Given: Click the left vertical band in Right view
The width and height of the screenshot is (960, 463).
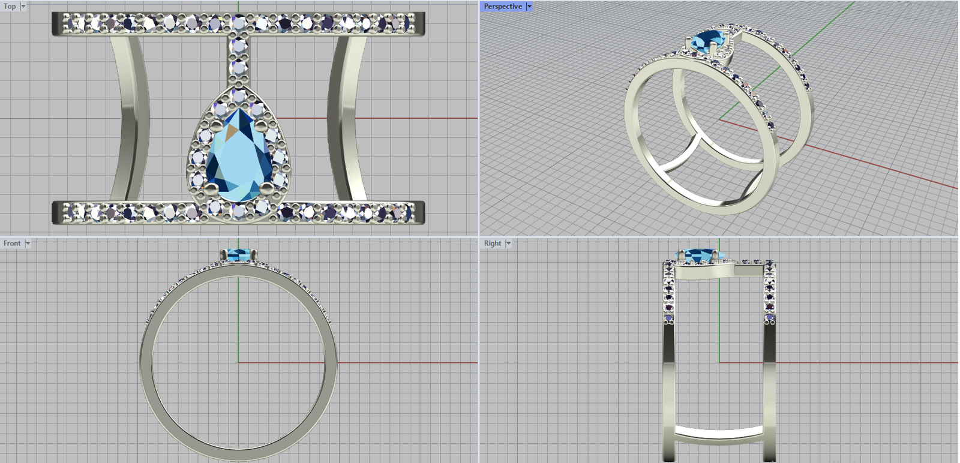Looking at the screenshot, I should click(x=669, y=384).
